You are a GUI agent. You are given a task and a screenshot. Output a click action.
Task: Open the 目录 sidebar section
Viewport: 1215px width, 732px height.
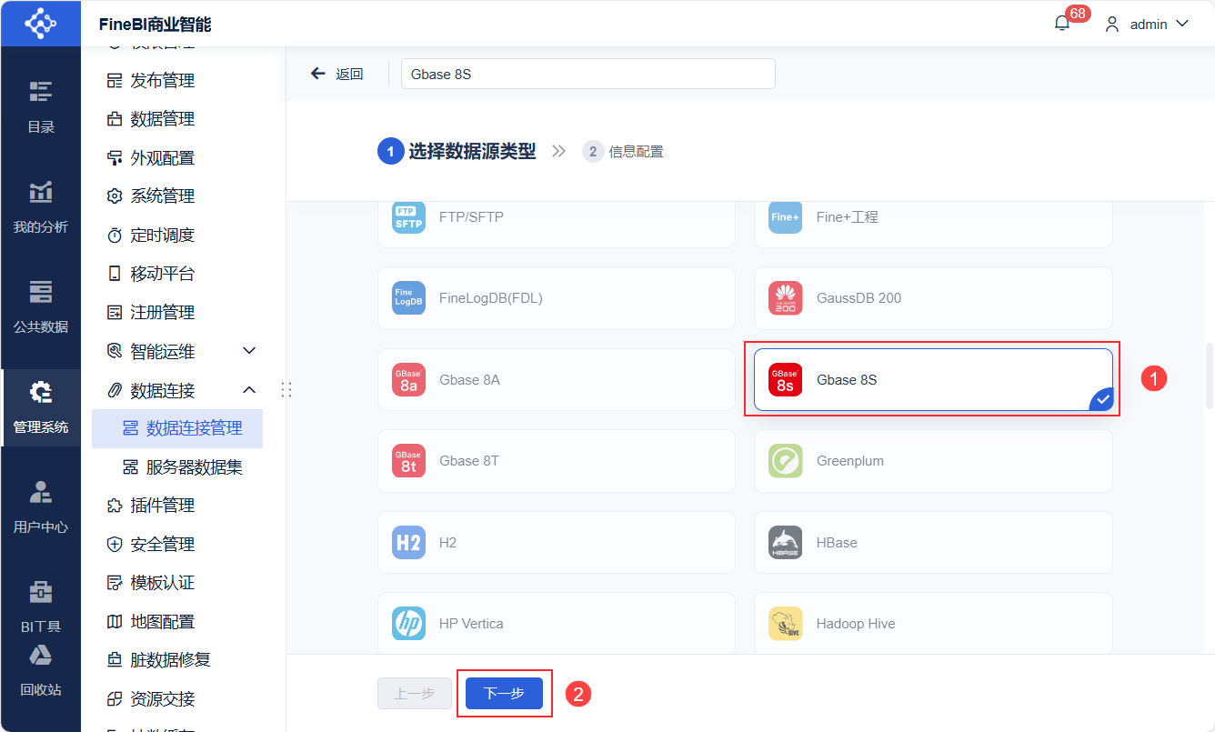tap(41, 106)
